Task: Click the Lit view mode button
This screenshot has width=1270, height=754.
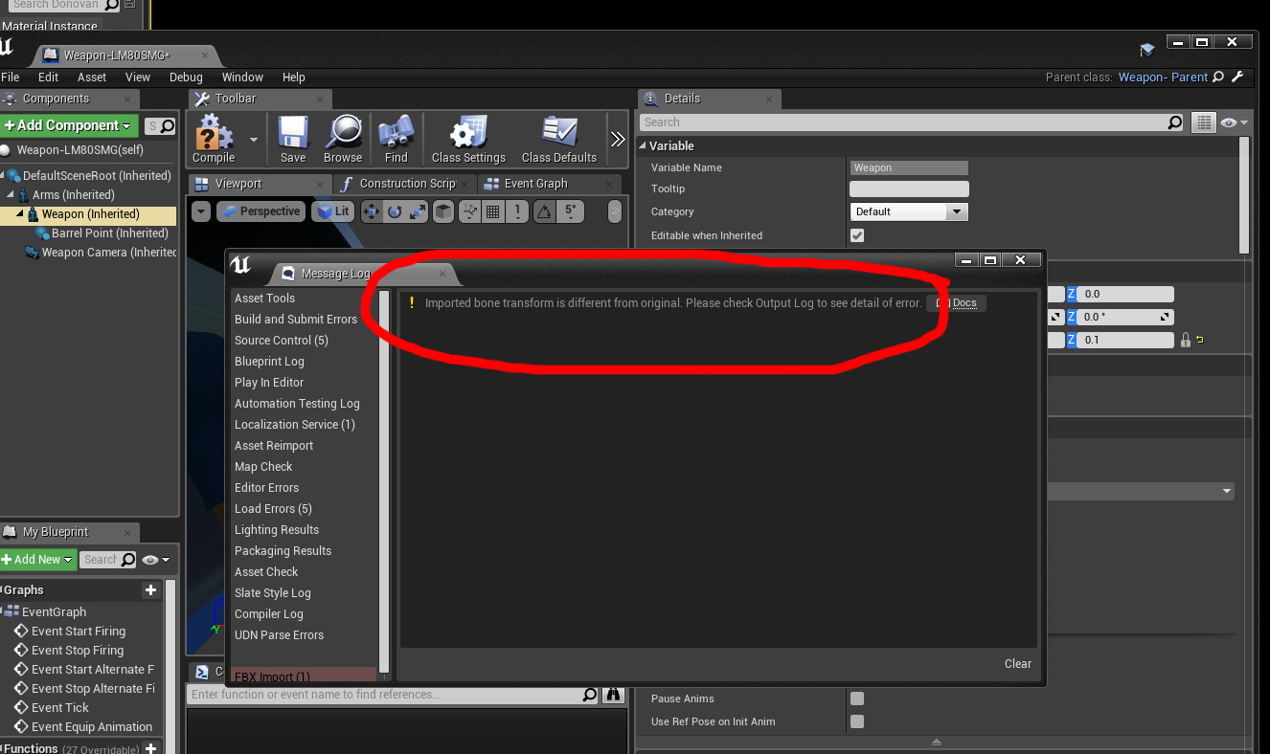Action: pos(333,211)
